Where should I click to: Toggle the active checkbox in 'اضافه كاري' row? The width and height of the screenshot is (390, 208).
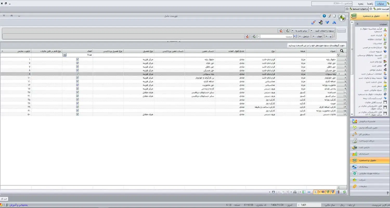77,81
